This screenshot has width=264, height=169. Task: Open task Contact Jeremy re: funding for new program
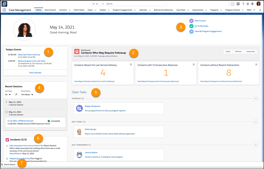[x=104, y=157]
